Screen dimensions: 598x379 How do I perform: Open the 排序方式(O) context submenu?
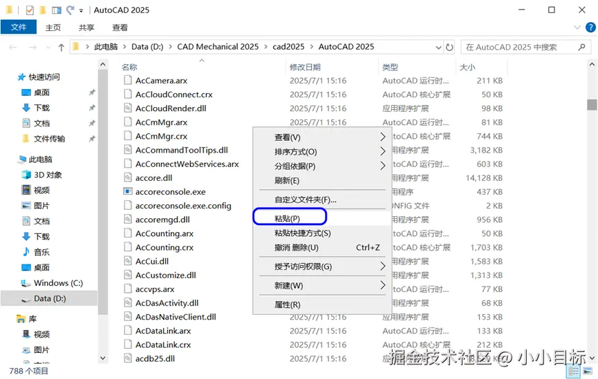pyautogui.click(x=322, y=152)
